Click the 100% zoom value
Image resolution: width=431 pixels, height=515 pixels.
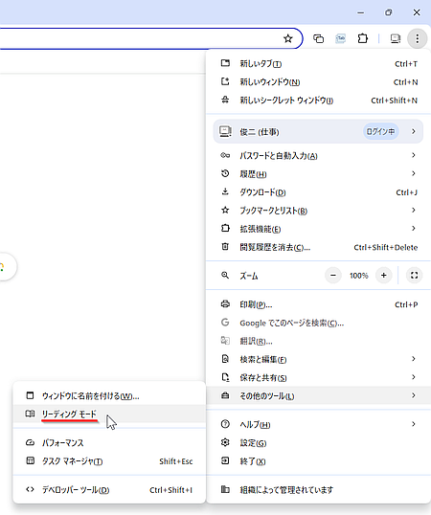(x=359, y=276)
